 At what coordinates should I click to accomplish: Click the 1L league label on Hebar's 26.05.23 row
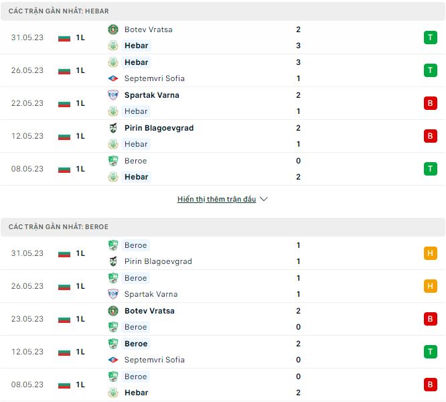click(80, 70)
